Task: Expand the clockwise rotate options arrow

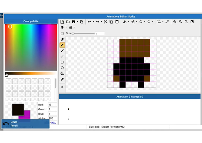Action: coord(153,22)
